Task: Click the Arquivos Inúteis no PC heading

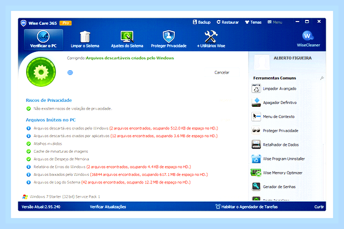Action: (x=50, y=120)
